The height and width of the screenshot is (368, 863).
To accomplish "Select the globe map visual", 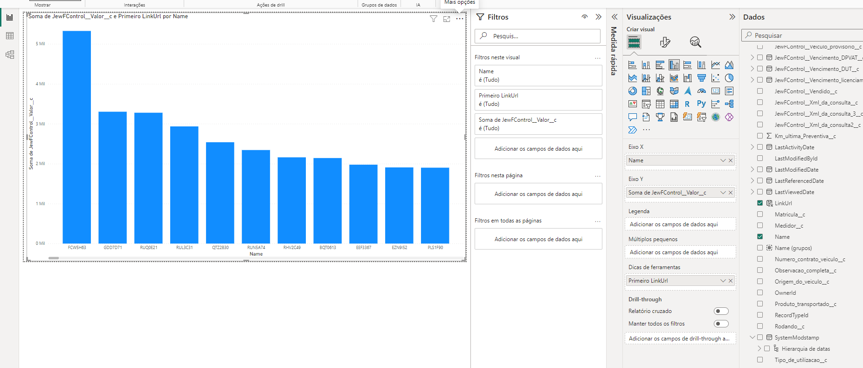I will pos(660,91).
